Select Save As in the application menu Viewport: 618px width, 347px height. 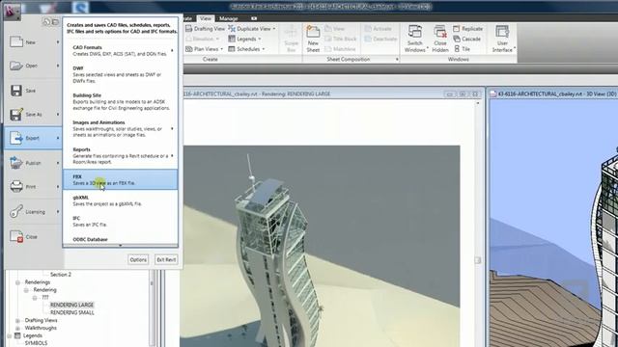coord(34,115)
